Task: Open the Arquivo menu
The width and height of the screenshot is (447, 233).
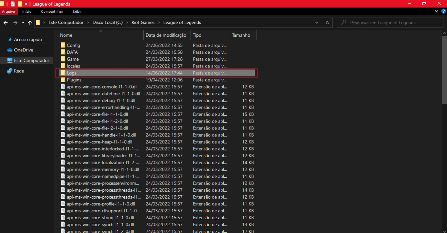Action: tap(9, 11)
